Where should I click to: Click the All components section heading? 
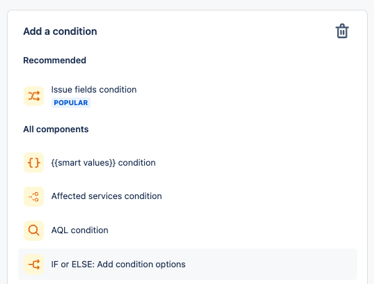pos(56,129)
